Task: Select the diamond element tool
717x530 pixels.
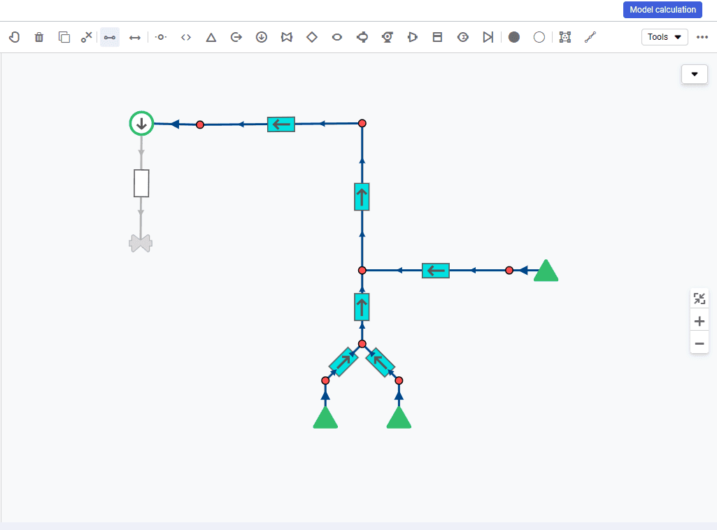Action: [x=312, y=37]
